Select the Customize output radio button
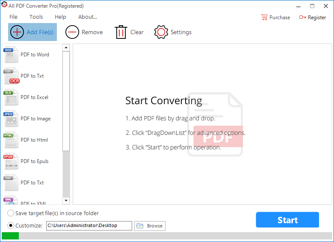The width and height of the screenshot is (334, 242). (x=11, y=225)
